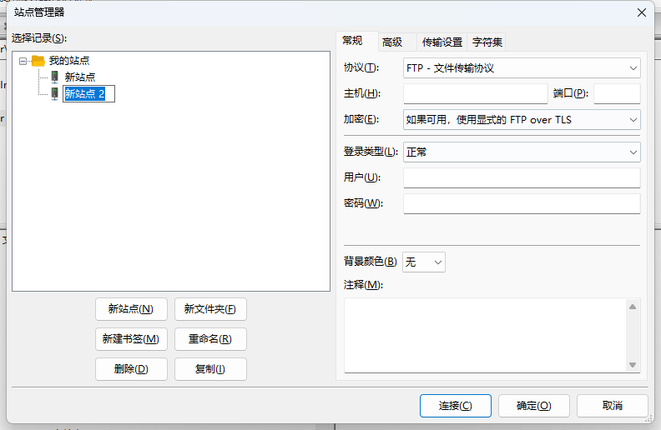The width and height of the screenshot is (661, 430).
Task: Collapse the 我的站点 tree node
Action: point(23,61)
